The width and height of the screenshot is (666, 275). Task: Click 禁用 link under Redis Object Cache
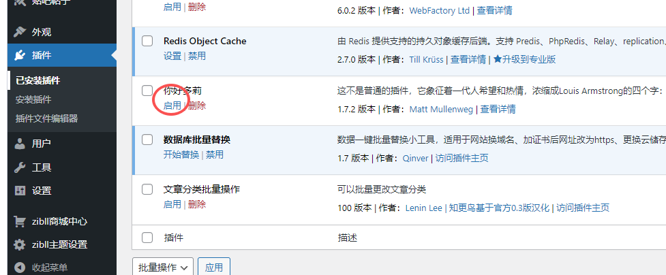coord(197,56)
